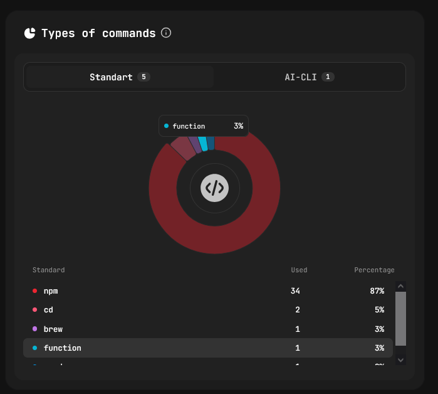438x394 pixels.
Task: Click the pie chart icon beside the title
Action: (30, 33)
